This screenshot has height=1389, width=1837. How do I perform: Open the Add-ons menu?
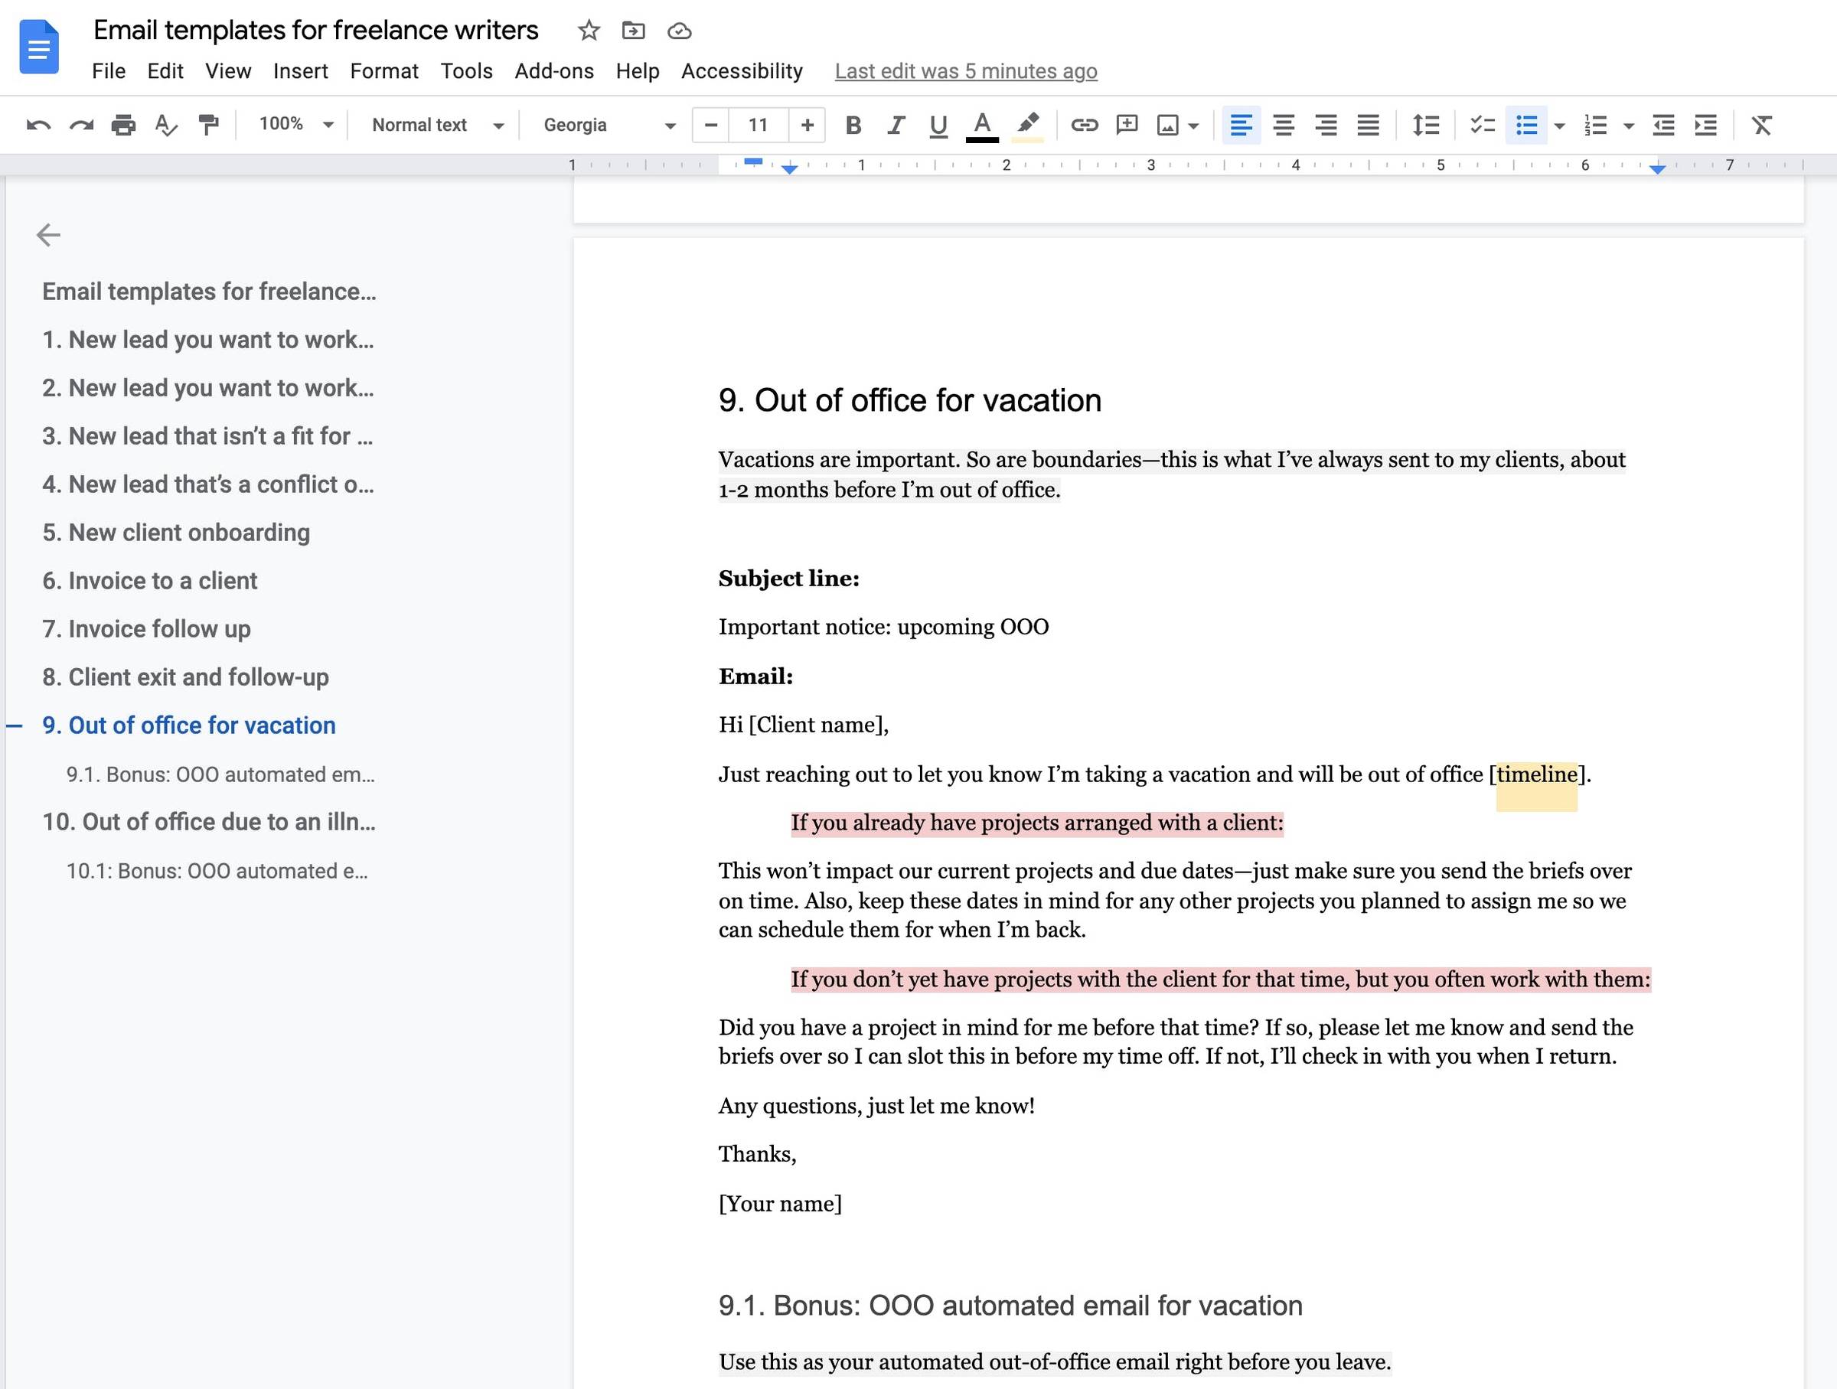tap(554, 71)
